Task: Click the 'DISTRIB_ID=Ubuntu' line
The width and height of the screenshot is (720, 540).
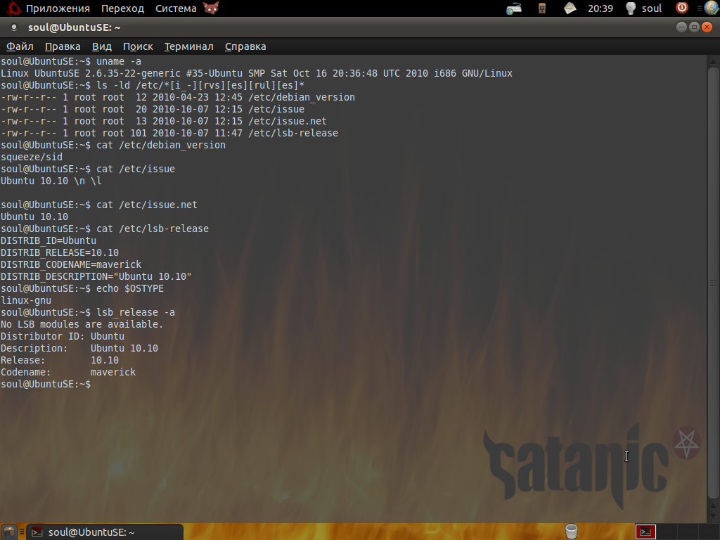Action: tap(49, 240)
